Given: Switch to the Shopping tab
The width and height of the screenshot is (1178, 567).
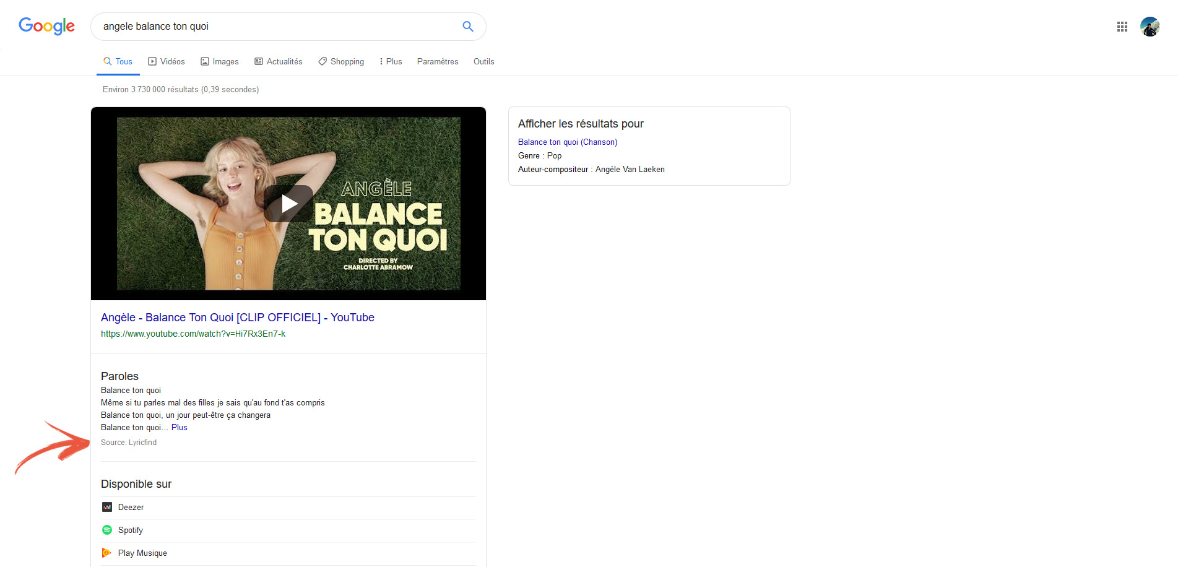Looking at the screenshot, I should tap(341, 61).
